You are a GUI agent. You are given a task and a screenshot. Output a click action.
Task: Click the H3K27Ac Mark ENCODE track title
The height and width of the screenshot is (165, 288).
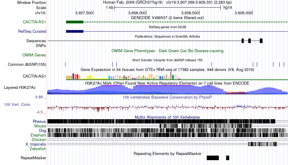[167, 83]
